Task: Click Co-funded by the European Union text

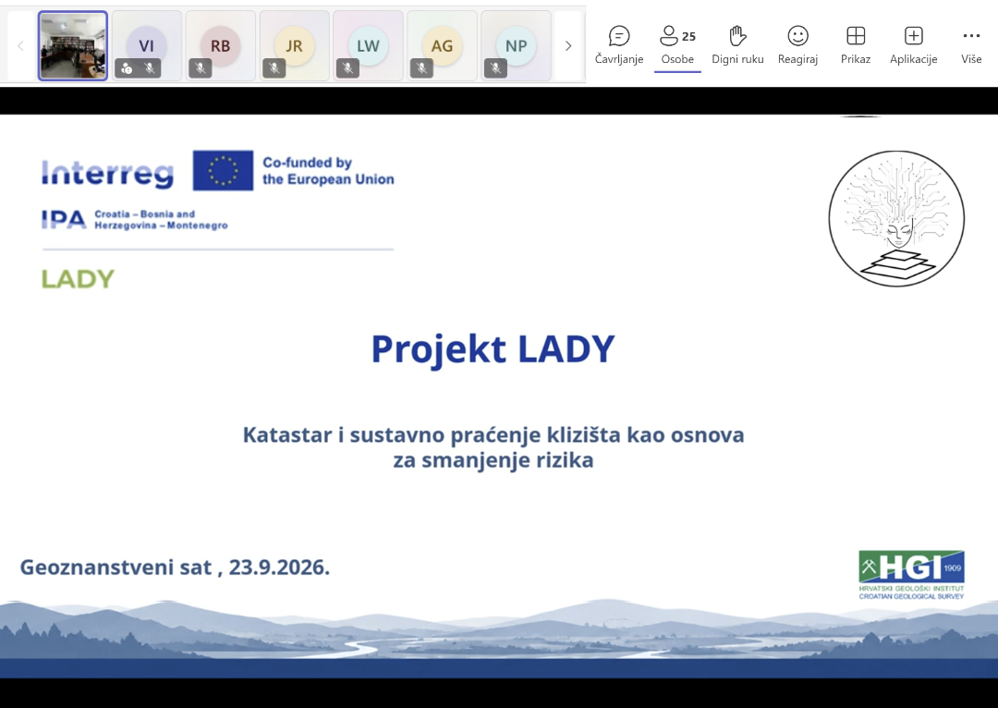Action: (x=328, y=171)
